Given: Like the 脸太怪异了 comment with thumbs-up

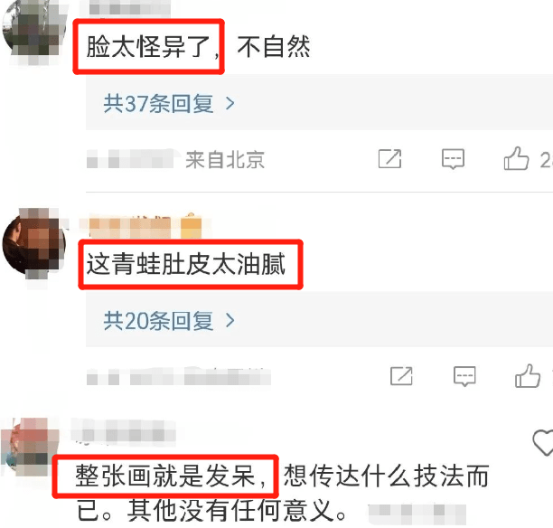Looking at the screenshot, I should (x=516, y=159).
